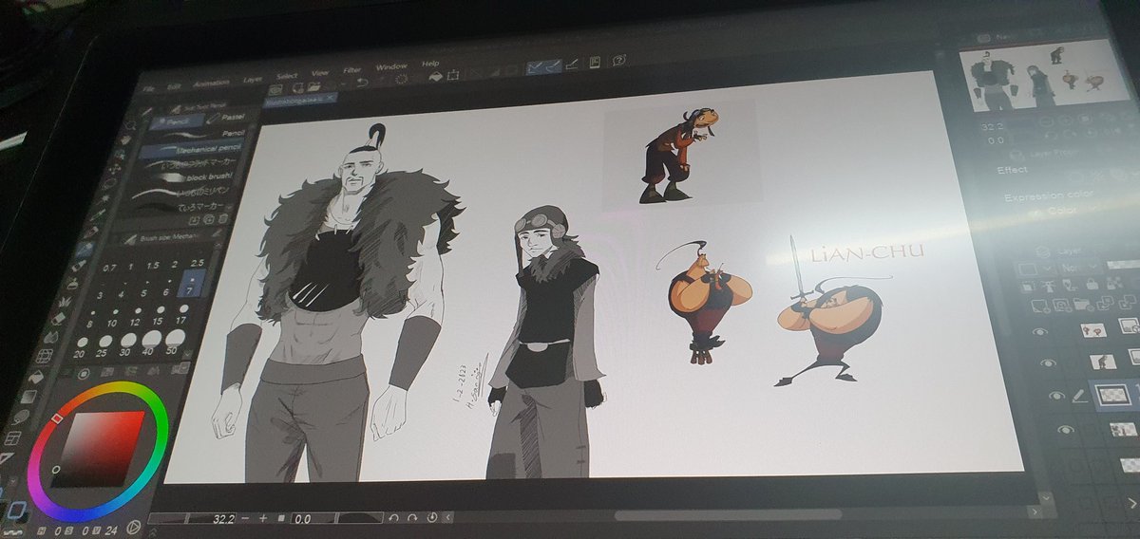Toggle visibility of the second layer
Viewport: 1140px width, 539px height.
click(x=1046, y=362)
